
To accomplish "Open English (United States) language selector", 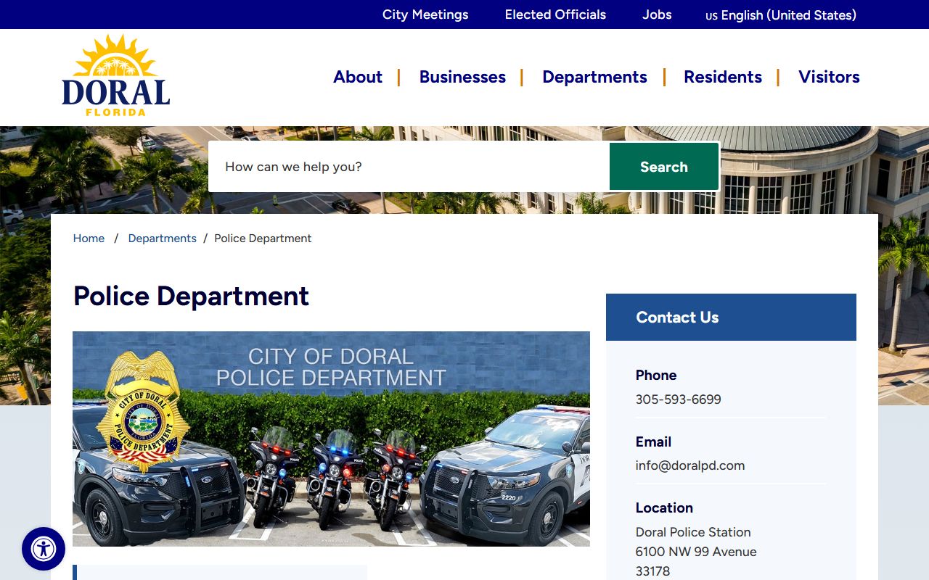I will [781, 14].
